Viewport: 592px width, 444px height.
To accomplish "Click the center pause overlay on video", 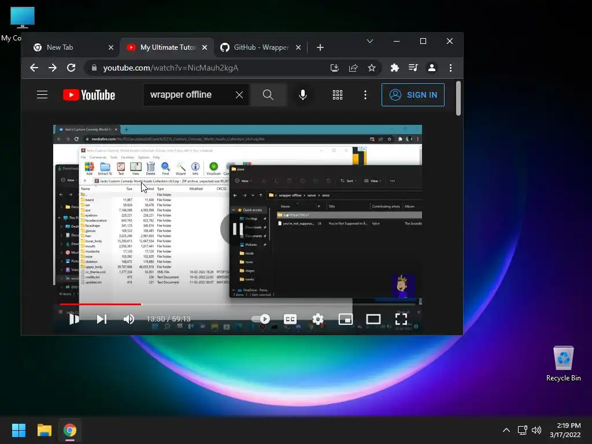I will point(237,229).
